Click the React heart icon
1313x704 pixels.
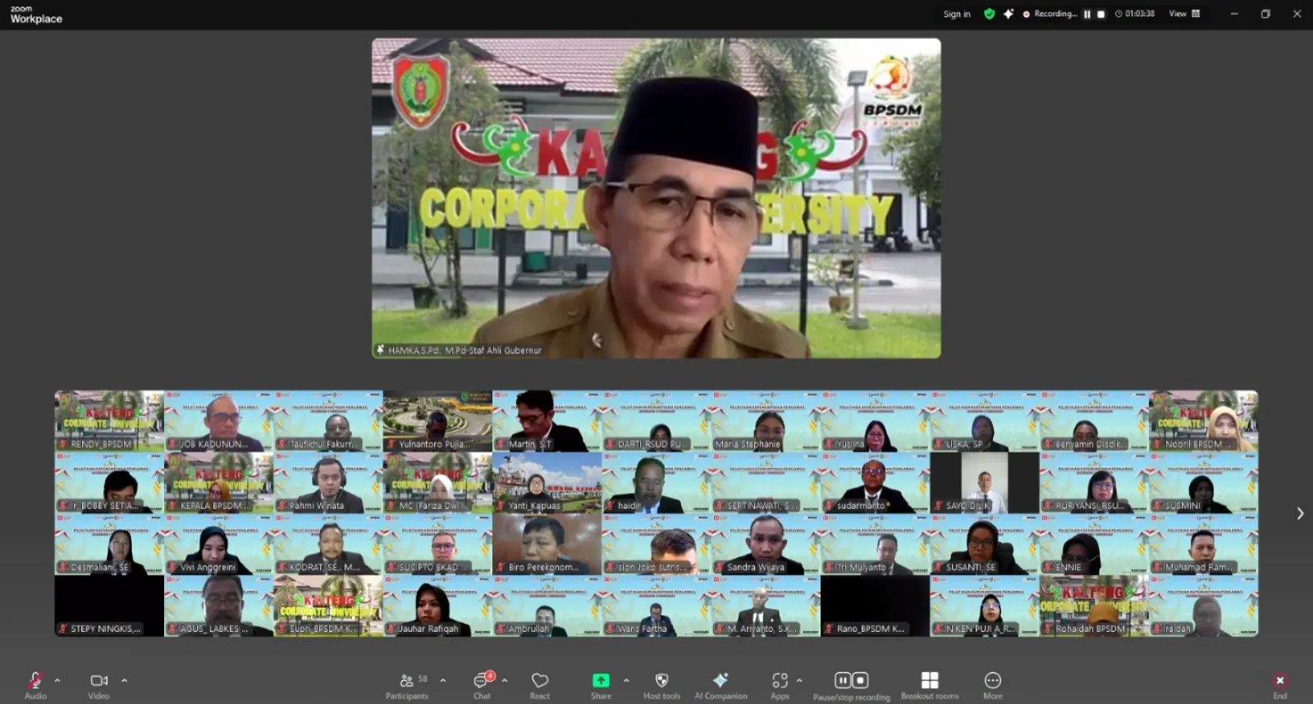click(x=539, y=684)
